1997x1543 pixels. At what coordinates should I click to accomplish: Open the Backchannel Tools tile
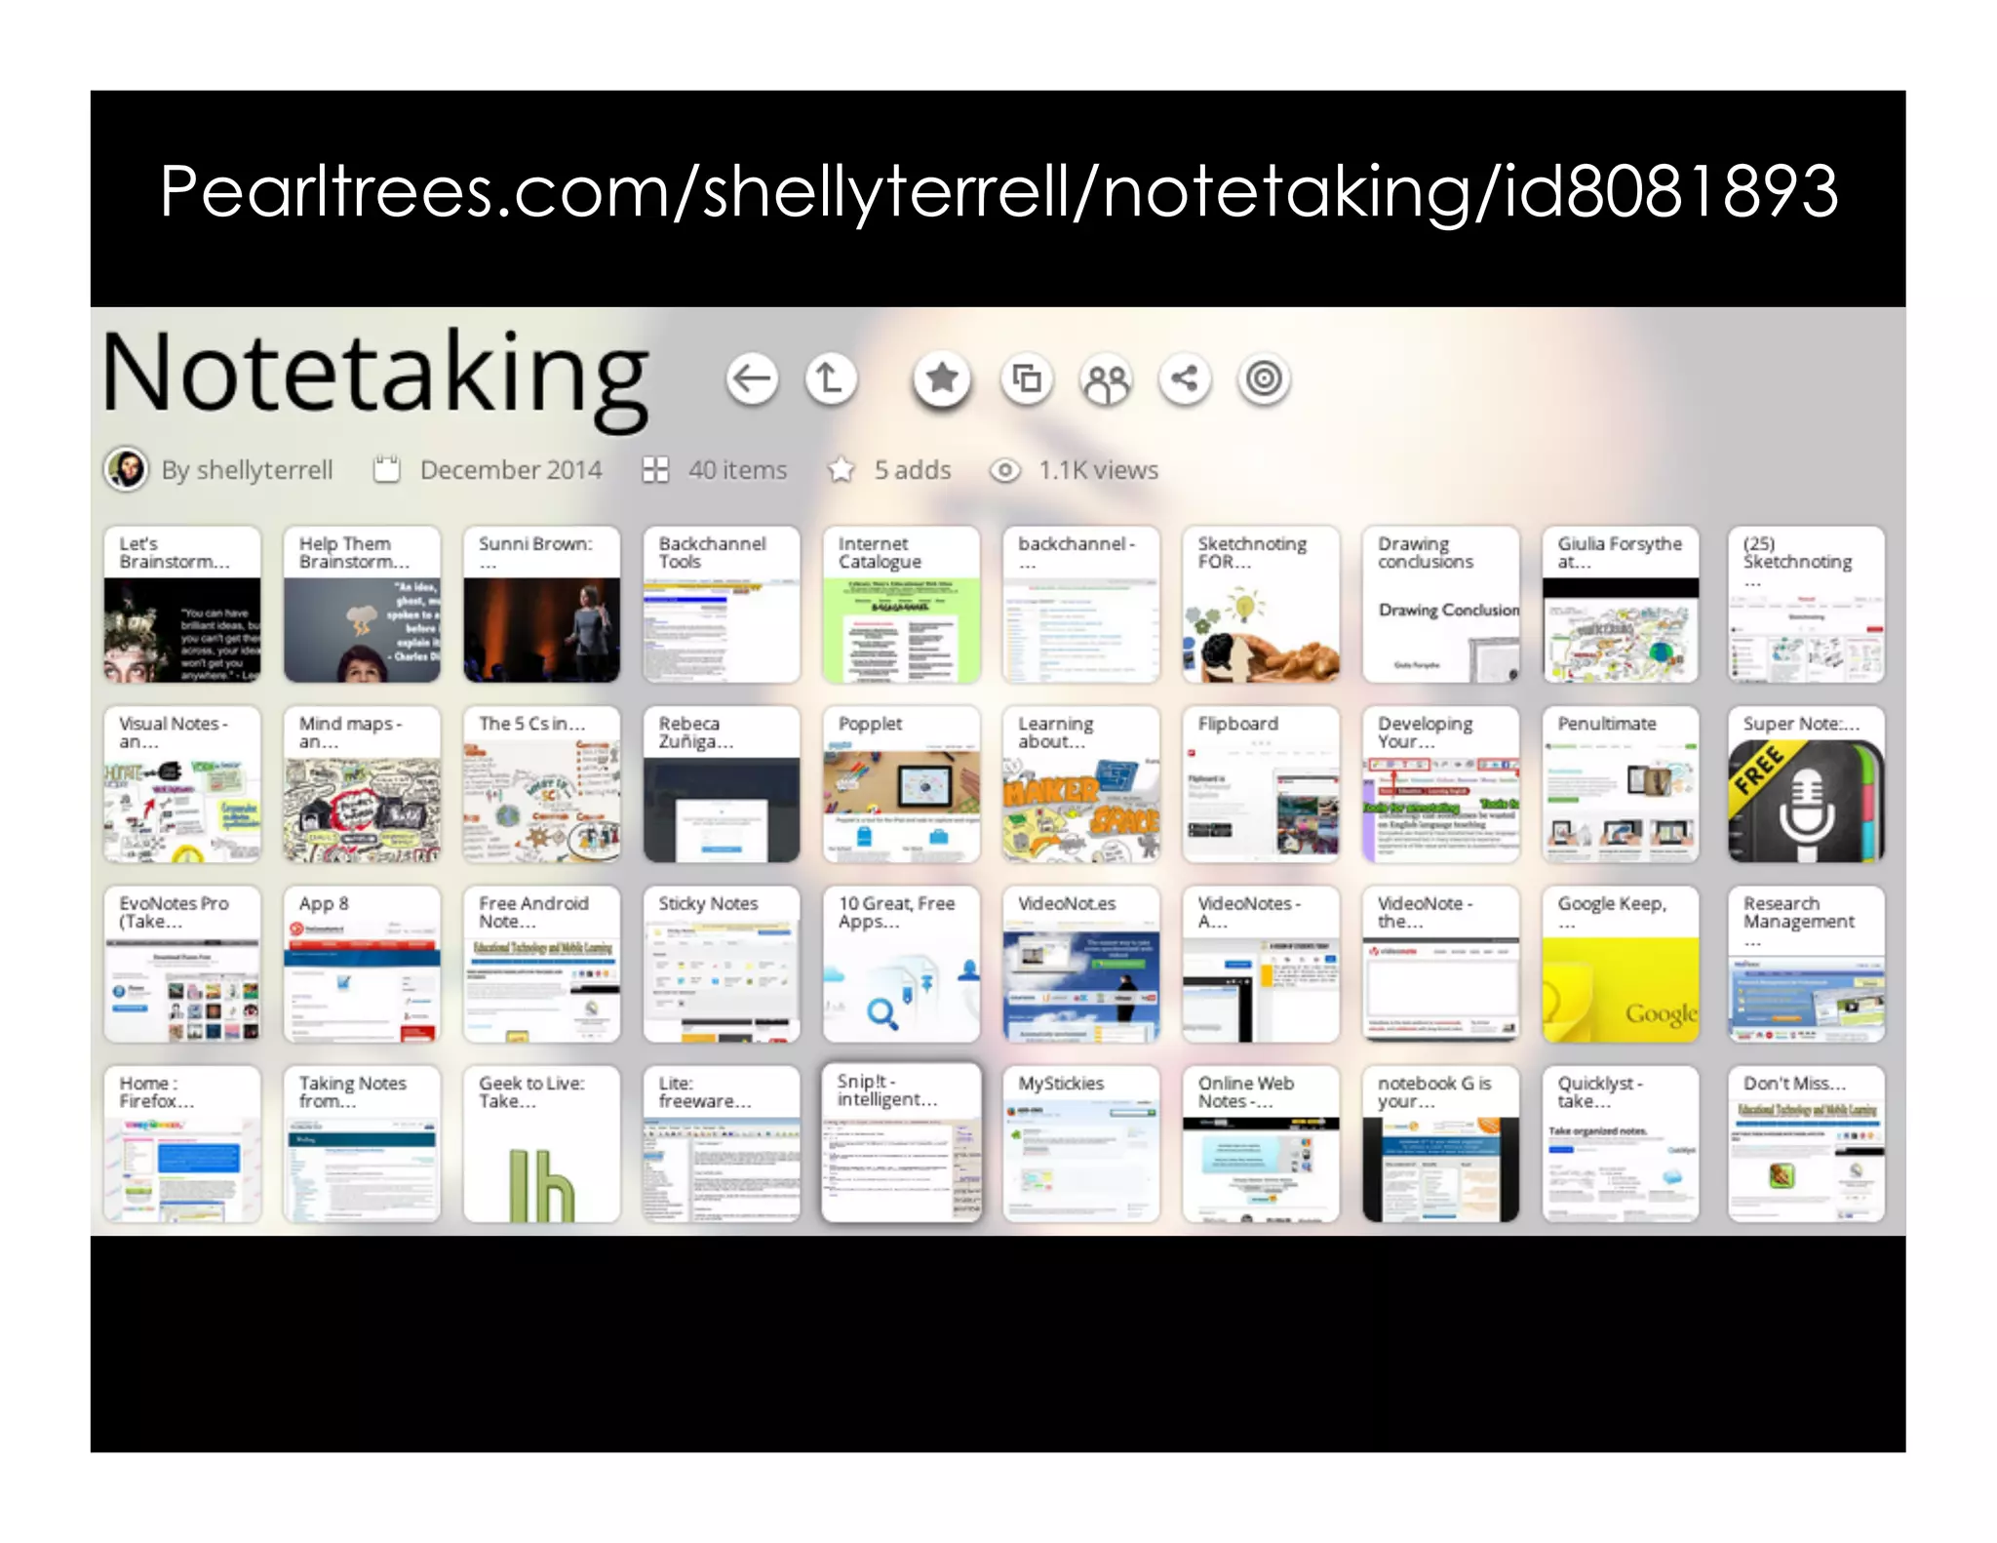(722, 605)
